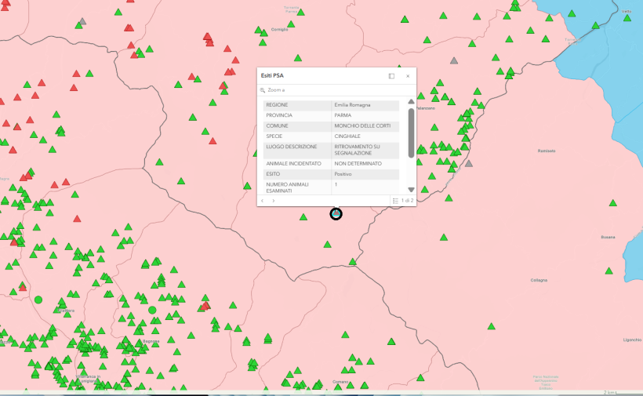Viewport: 643px width, 396px height.
Task: Select the circled highlighted map marker
Action: click(x=336, y=213)
